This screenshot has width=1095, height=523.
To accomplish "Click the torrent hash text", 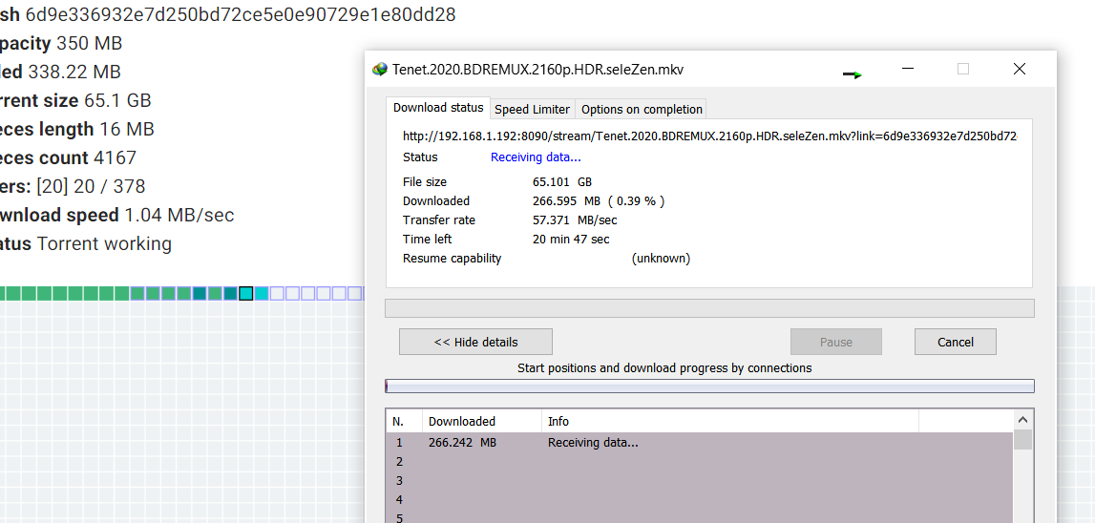I will (241, 14).
